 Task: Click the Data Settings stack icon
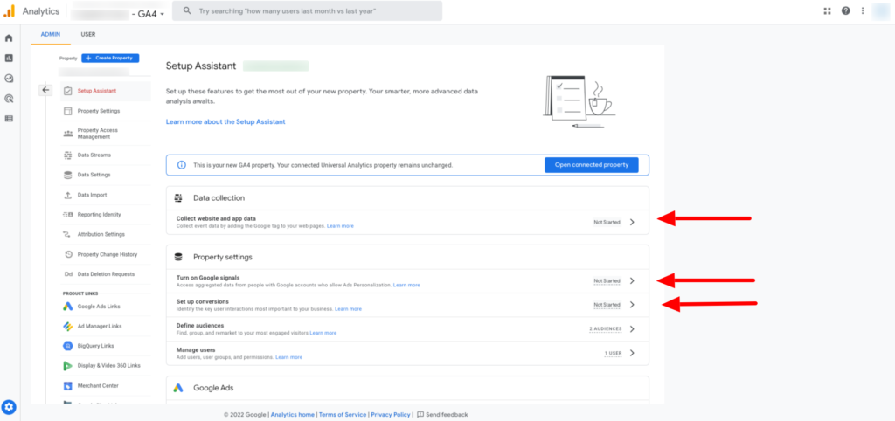(x=68, y=176)
